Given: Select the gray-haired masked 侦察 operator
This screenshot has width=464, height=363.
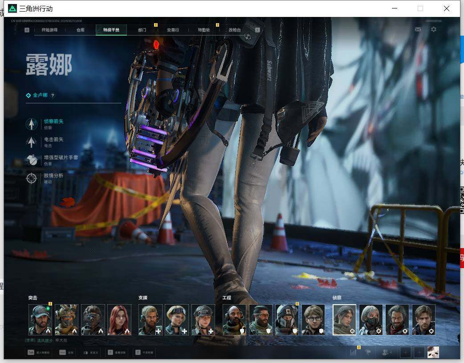Looking at the screenshot, I should [371, 320].
